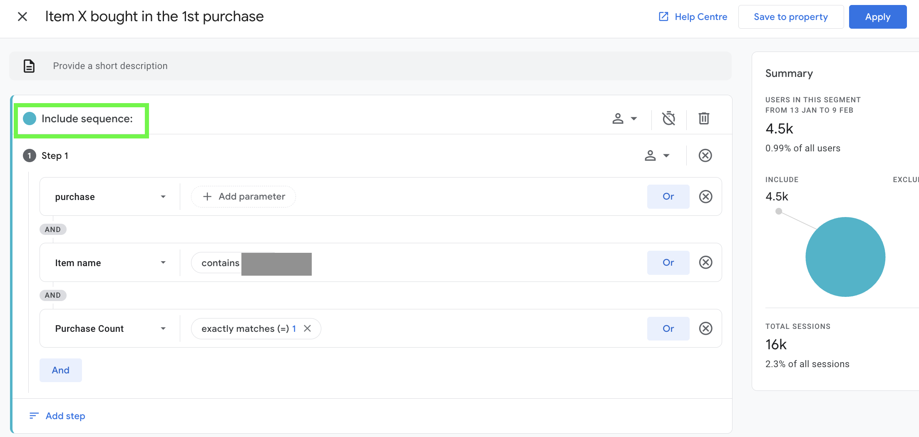Close the segment builder with X icon
Screen dimensions: 919x437
22,17
